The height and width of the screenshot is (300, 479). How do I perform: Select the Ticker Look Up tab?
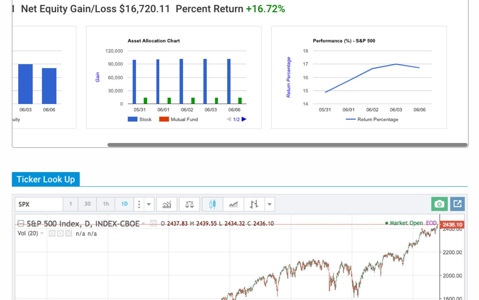point(46,179)
